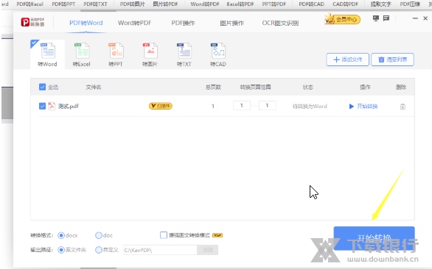Click the 清空列表 button
Viewport: 432px width, 269px height.
393,60
